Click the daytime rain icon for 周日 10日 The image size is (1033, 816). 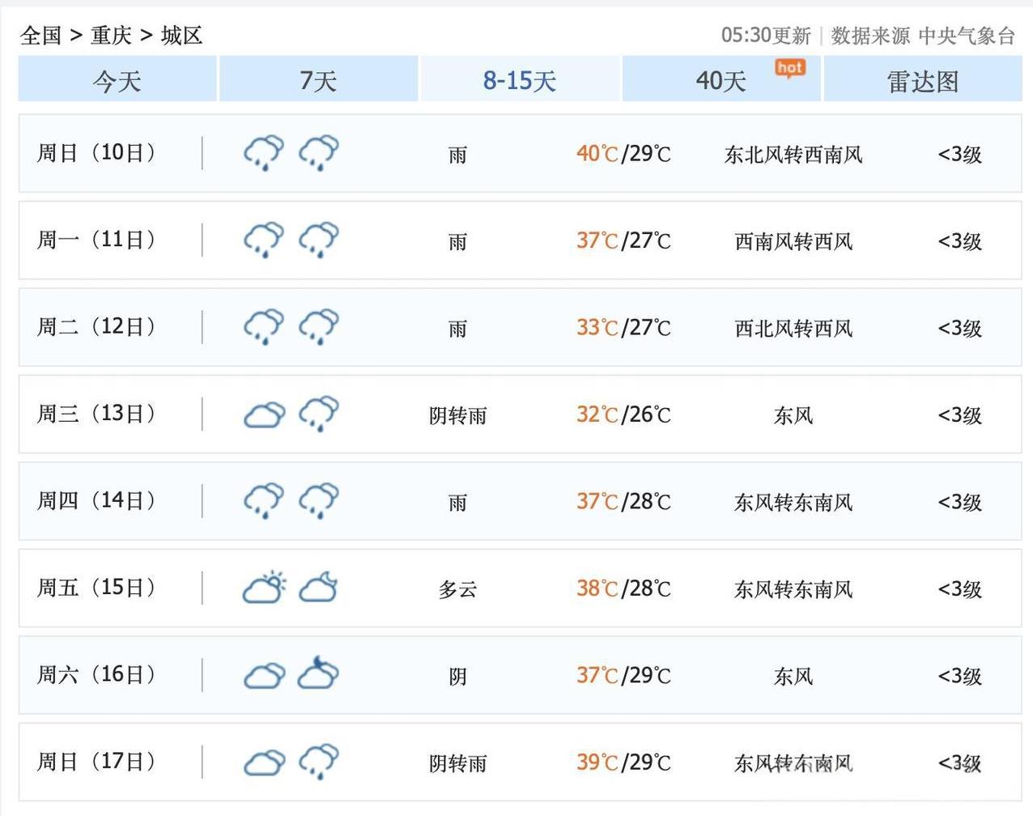(264, 153)
